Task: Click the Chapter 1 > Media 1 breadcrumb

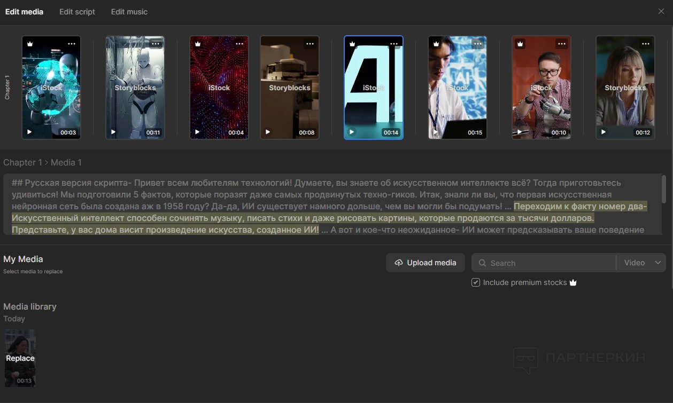Action: click(43, 162)
